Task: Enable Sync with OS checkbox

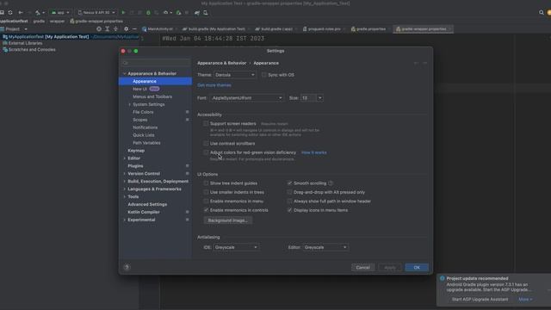Action: 263,75
